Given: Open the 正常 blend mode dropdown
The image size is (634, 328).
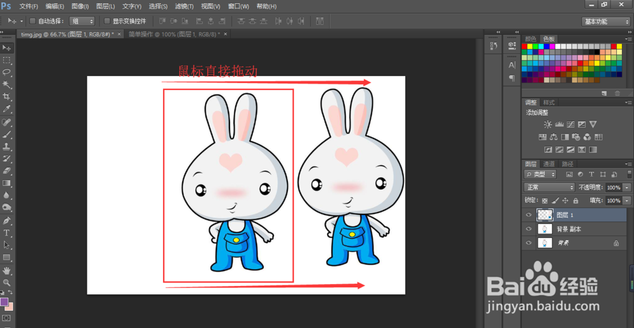Looking at the screenshot, I should [x=549, y=188].
